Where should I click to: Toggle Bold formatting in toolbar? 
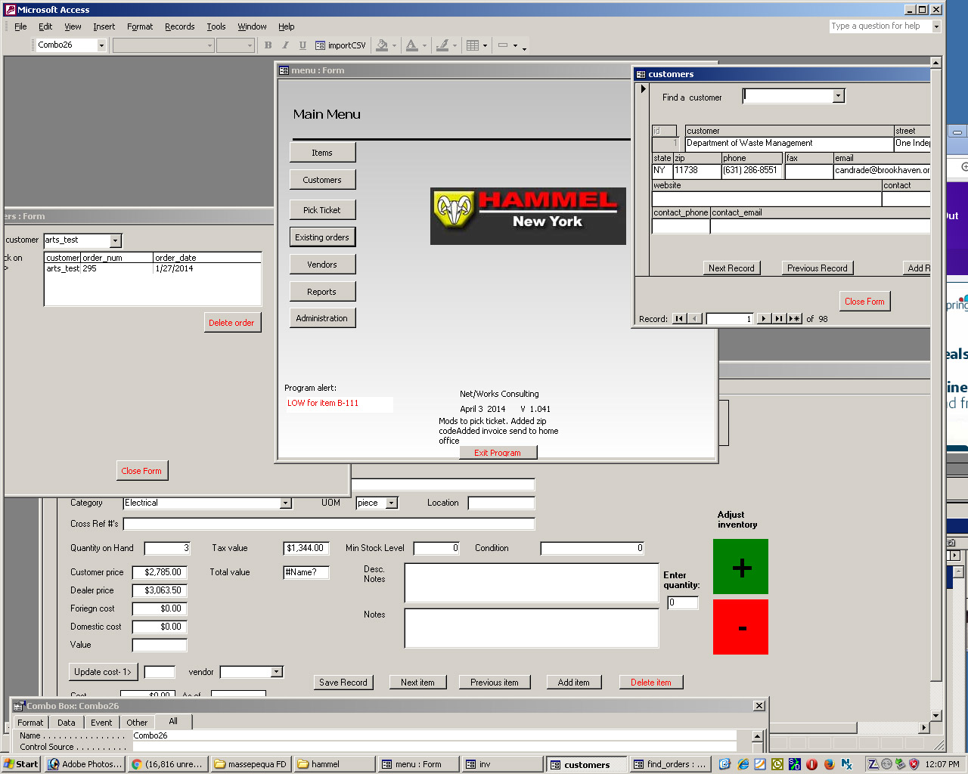[x=268, y=45]
